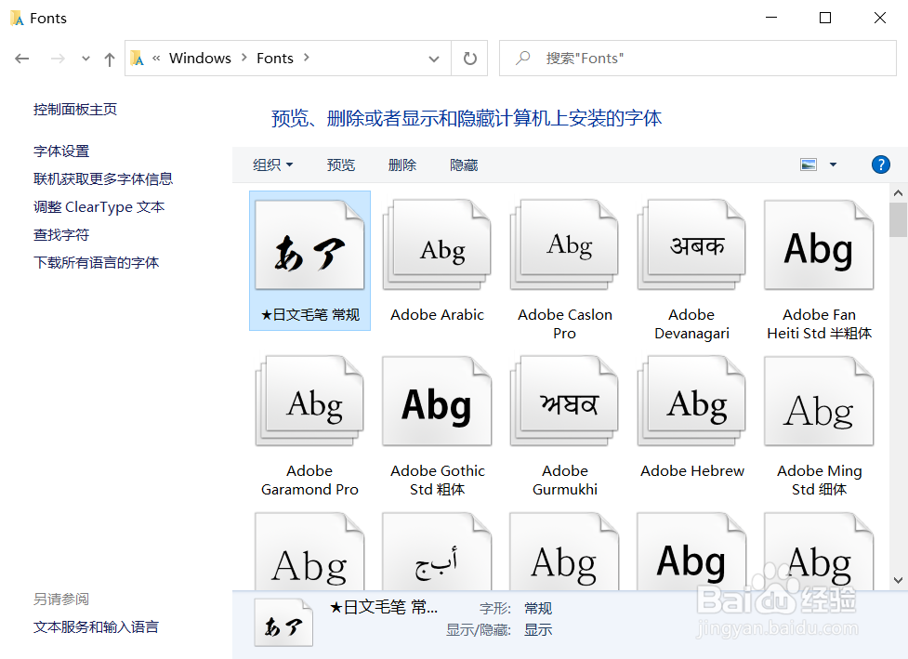The width and height of the screenshot is (908, 659).
Task: Click the label Adobe Hebrew
Action: coord(692,471)
